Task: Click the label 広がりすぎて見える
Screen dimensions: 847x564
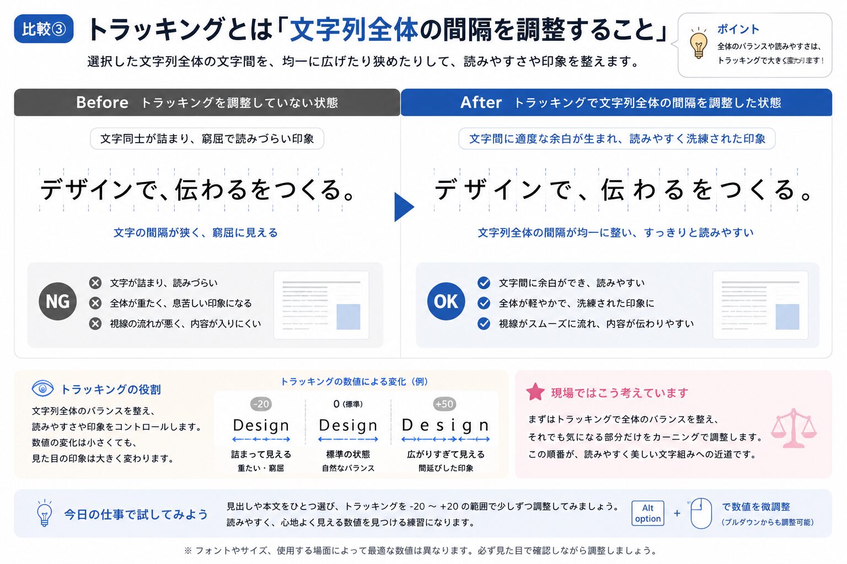Action: click(446, 454)
